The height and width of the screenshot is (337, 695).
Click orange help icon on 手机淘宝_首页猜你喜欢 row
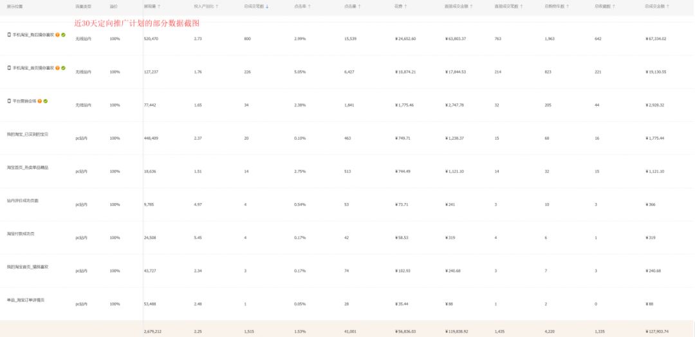point(58,68)
